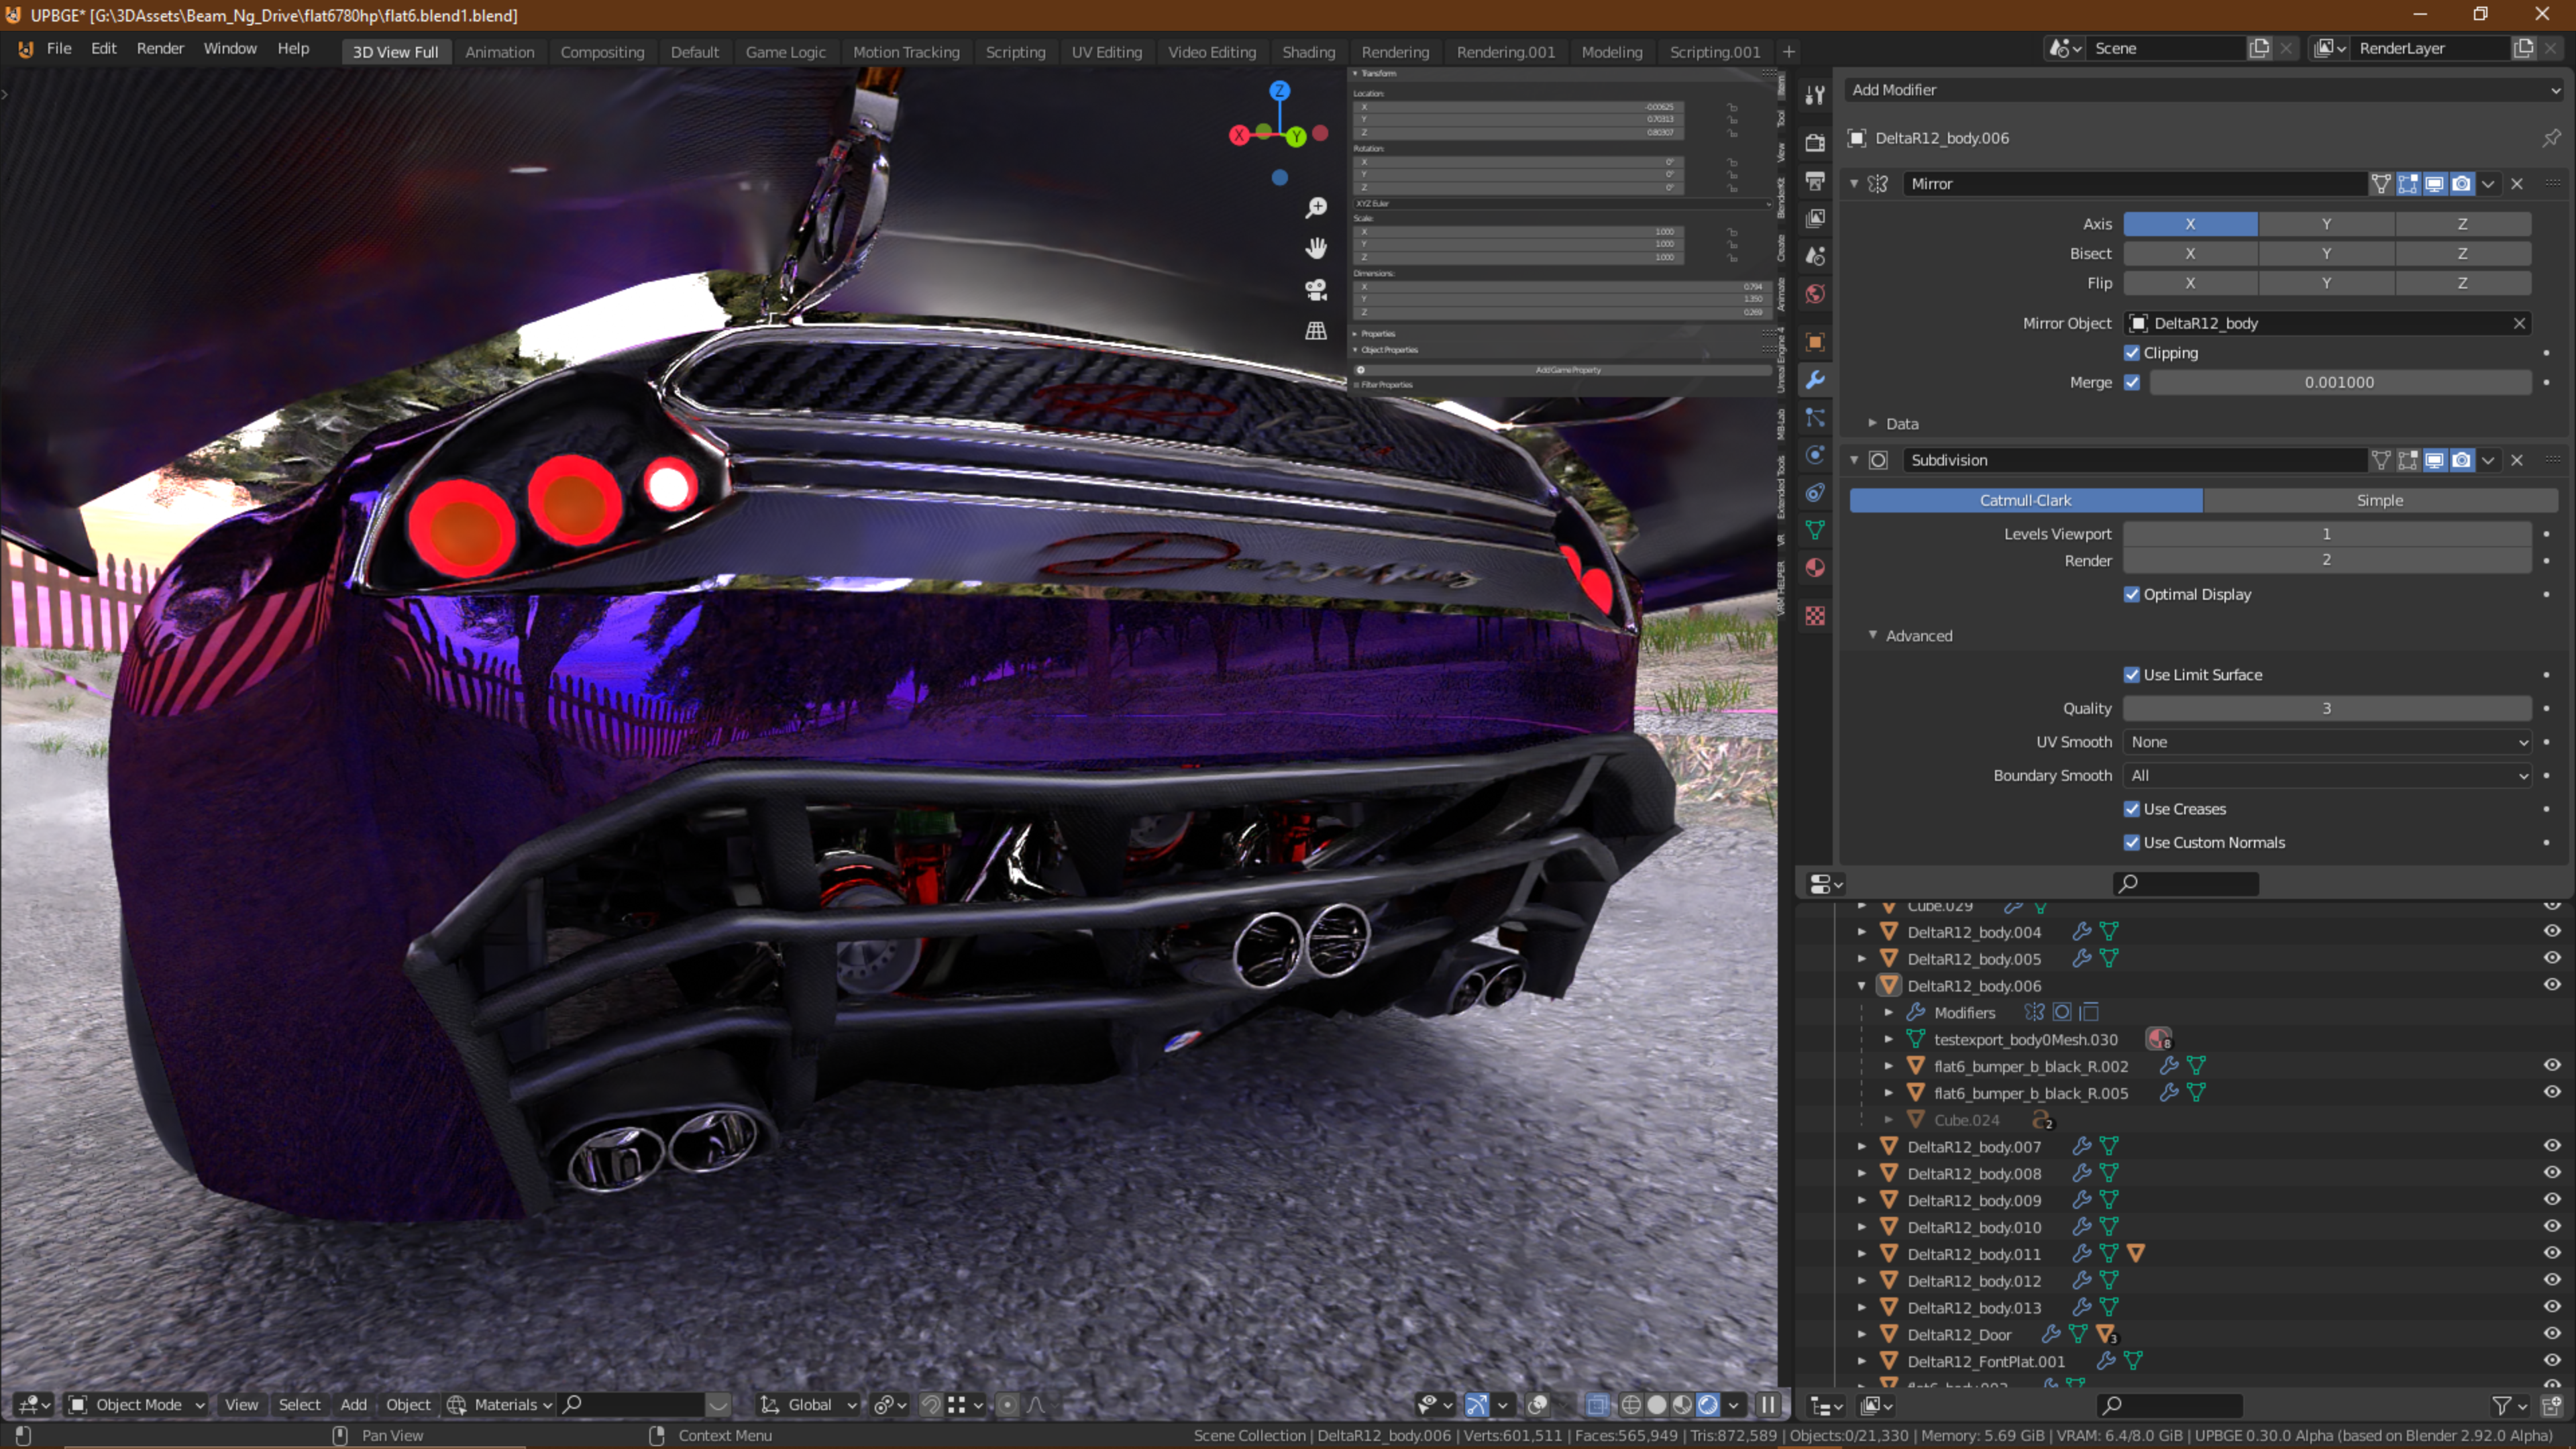Open the Render properties tab icon
The image size is (2576, 1449).
pos(1815,143)
